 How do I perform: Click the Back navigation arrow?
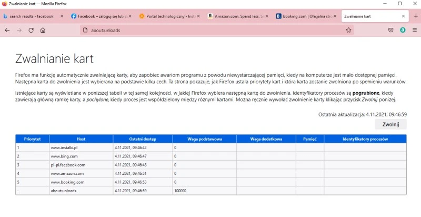(7, 30)
